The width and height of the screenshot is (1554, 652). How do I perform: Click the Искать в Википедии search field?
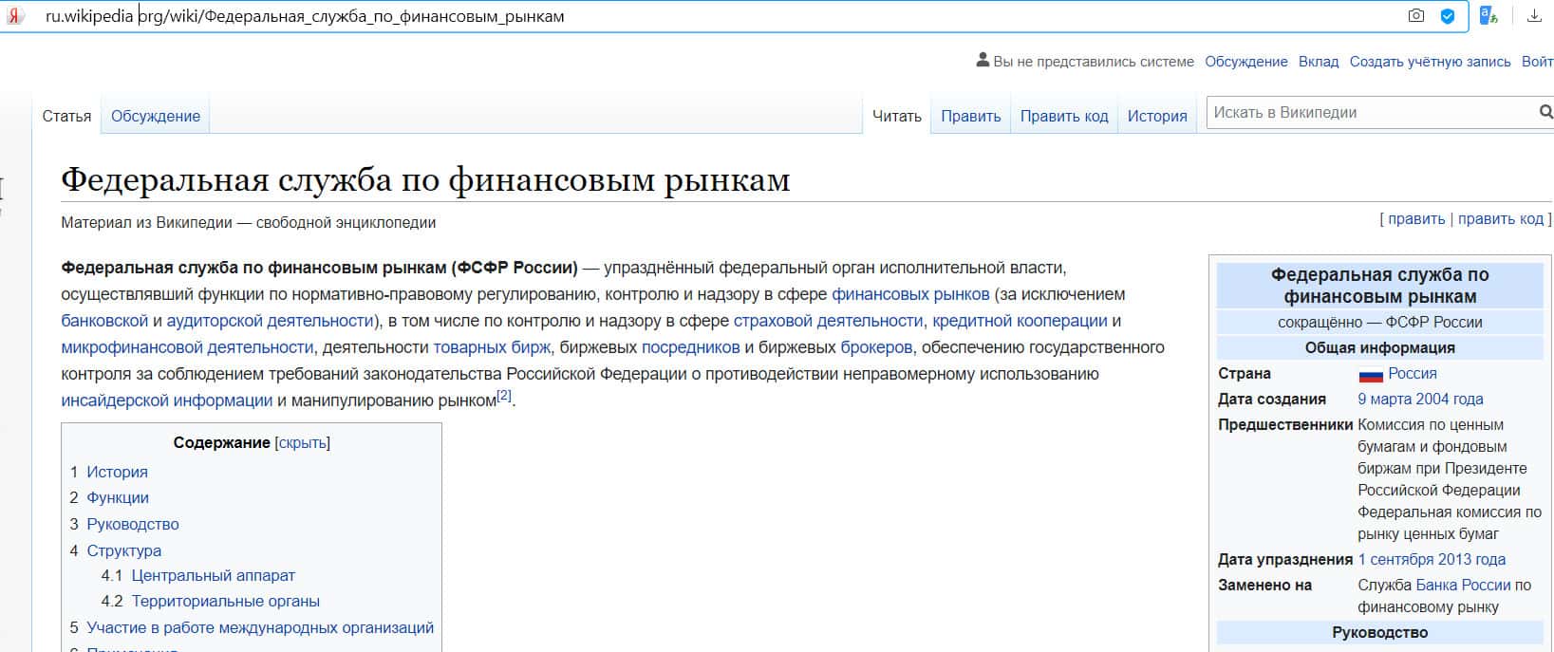1369,112
